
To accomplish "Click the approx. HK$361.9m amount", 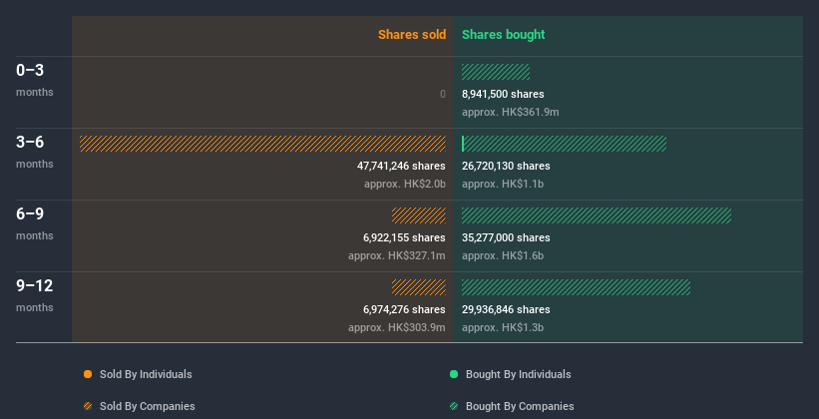I will (511, 112).
